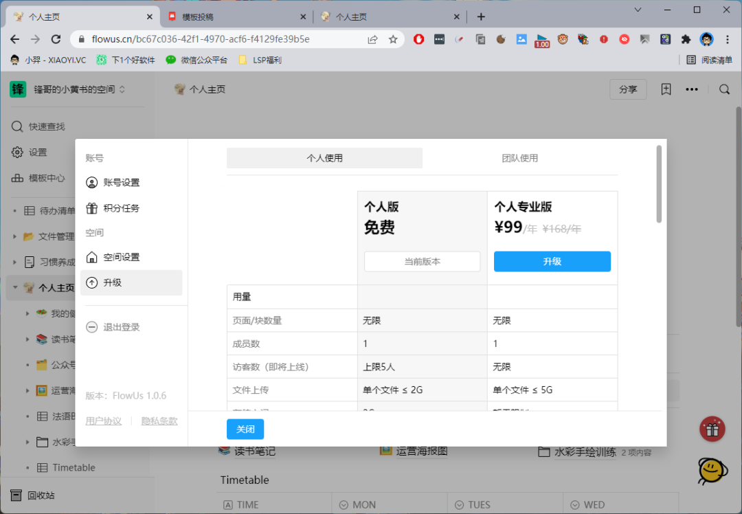
Task: Click the 关闭 button to close dialog
Action: [245, 429]
